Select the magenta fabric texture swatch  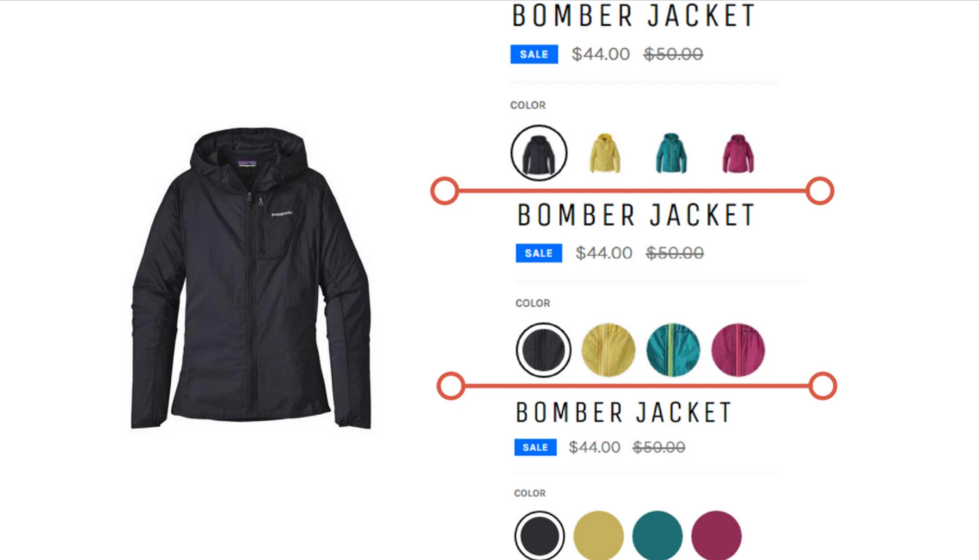coord(738,350)
